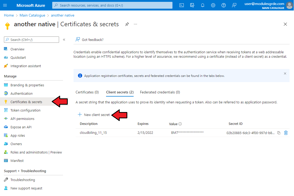Open the Authentication page
Screen dimensions: 294x196
[x=21, y=93]
